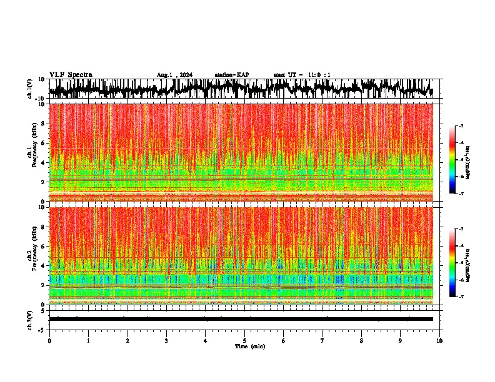
Task: Click the "-3" label on ch.1 colour bar
Action: tap(461, 125)
